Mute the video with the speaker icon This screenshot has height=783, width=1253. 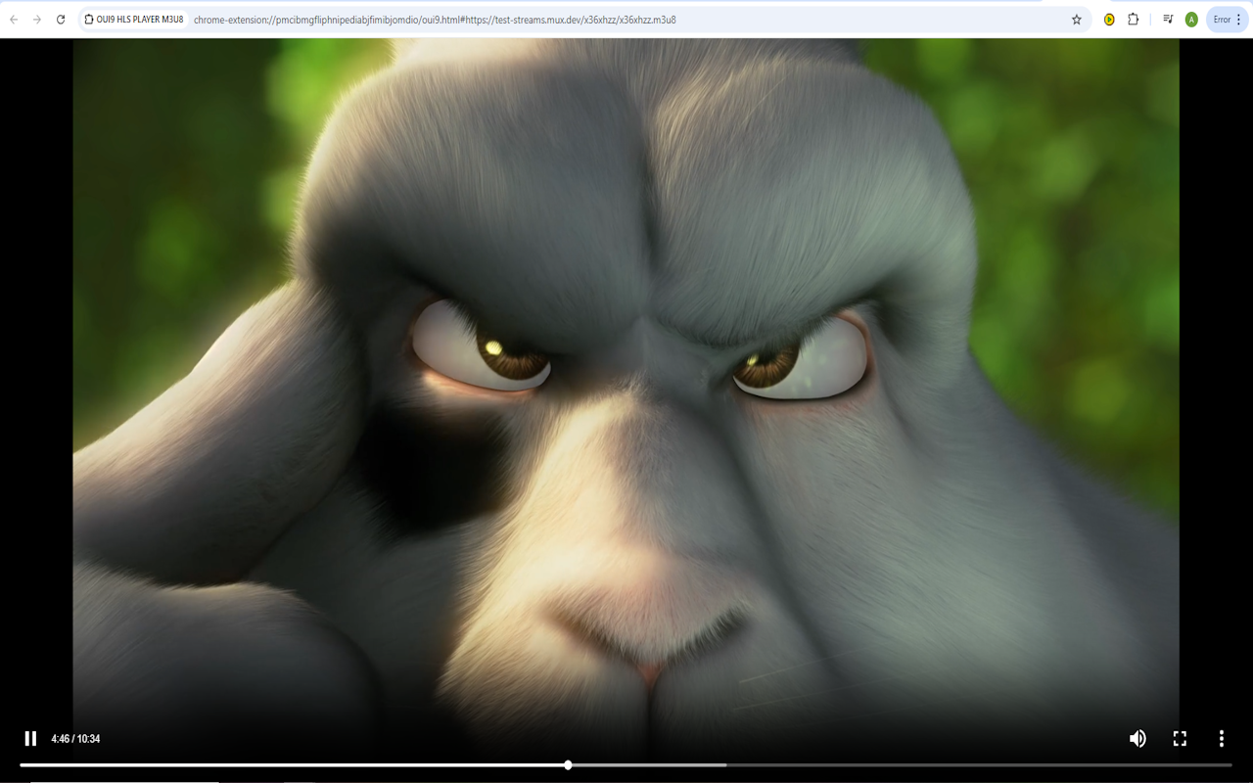(1137, 739)
